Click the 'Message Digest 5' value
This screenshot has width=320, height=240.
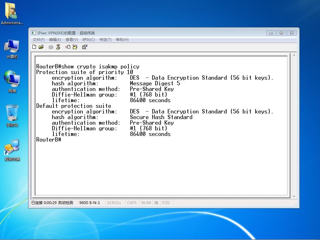click(x=155, y=83)
